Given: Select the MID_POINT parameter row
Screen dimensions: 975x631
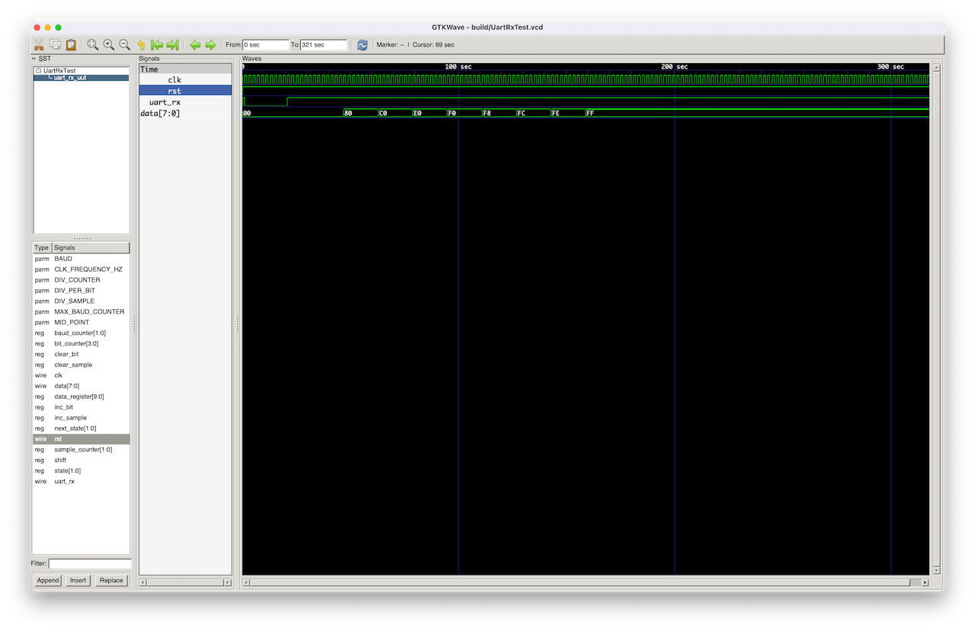Looking at the screenshot, I should (81, 323).
